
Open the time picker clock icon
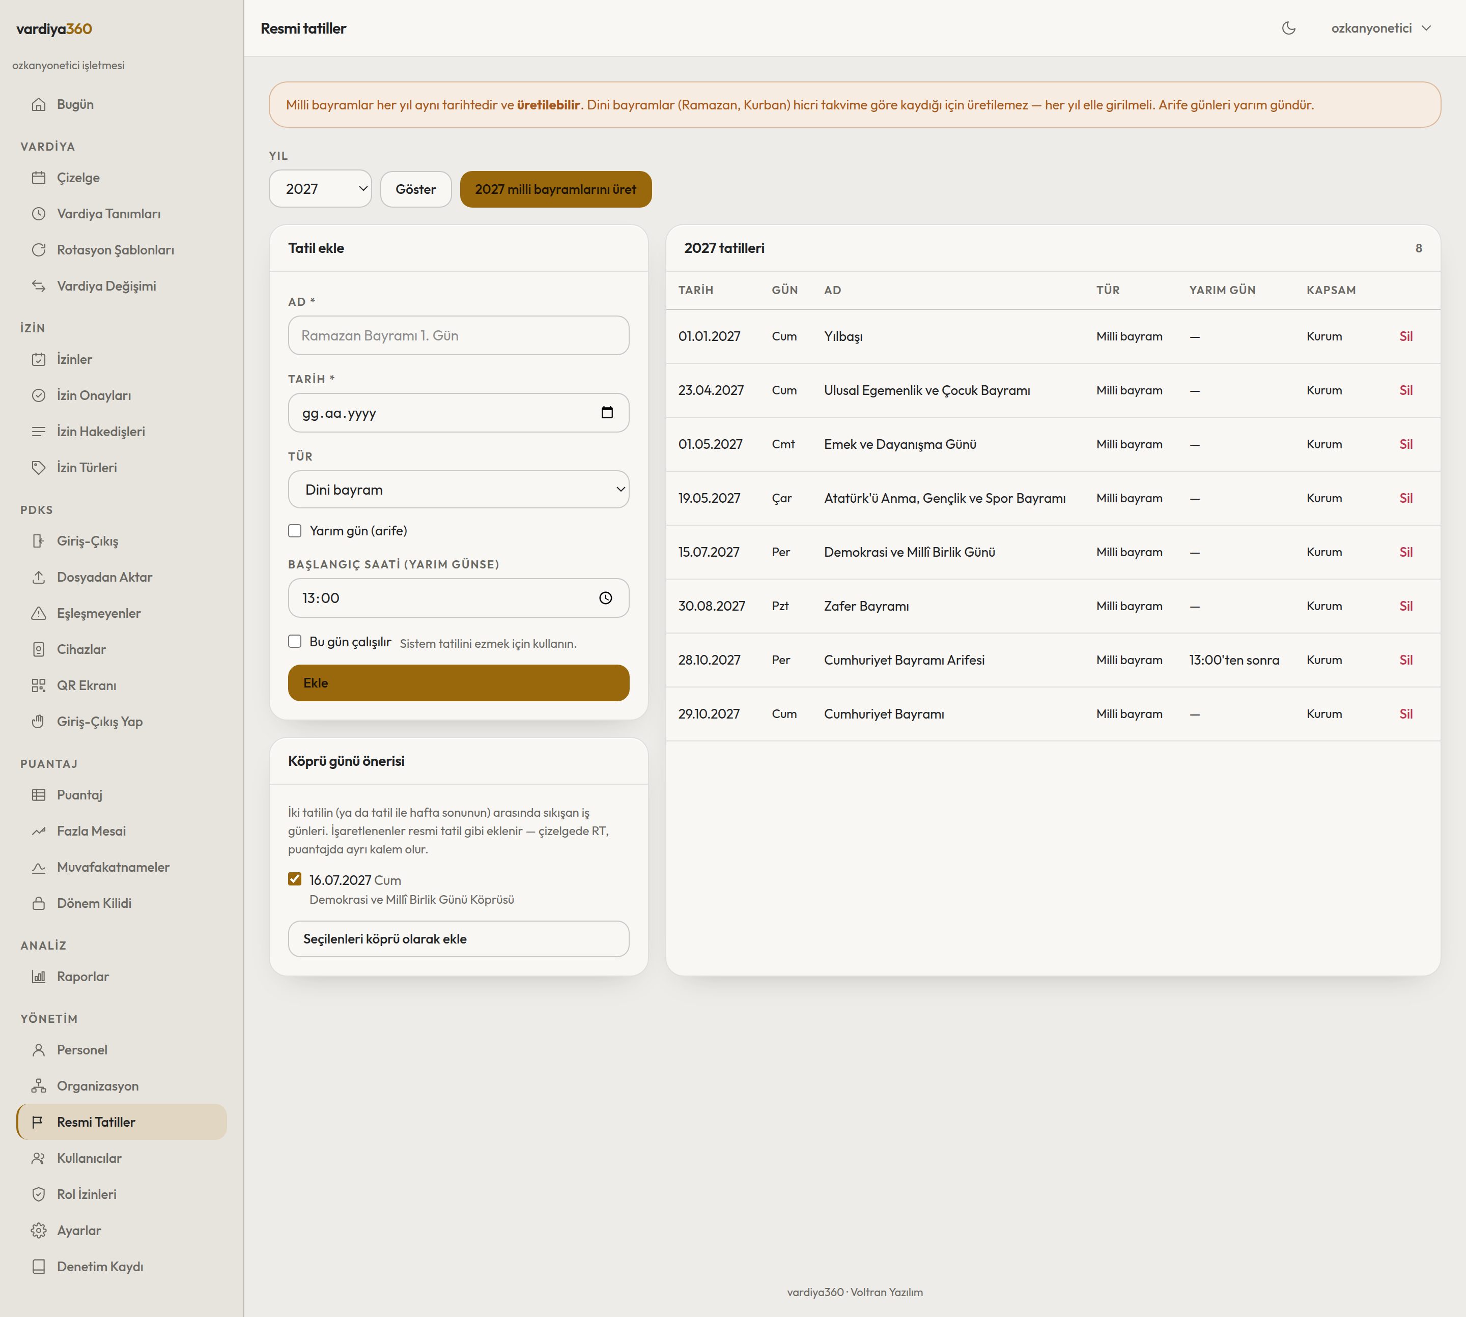pos(605,598)
